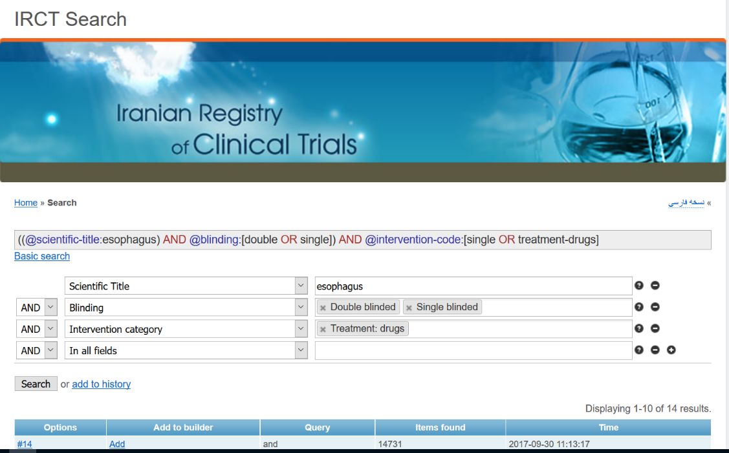Open the Scientific Title field dropdown
This screenshot has height=453, width=729.
301,286
